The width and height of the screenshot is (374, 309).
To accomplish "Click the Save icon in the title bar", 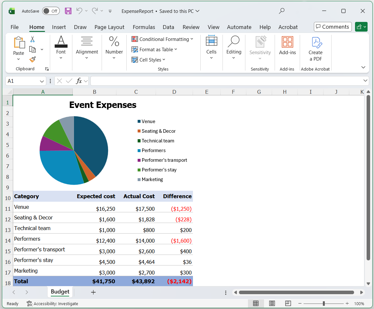I will tap(68, 11).
